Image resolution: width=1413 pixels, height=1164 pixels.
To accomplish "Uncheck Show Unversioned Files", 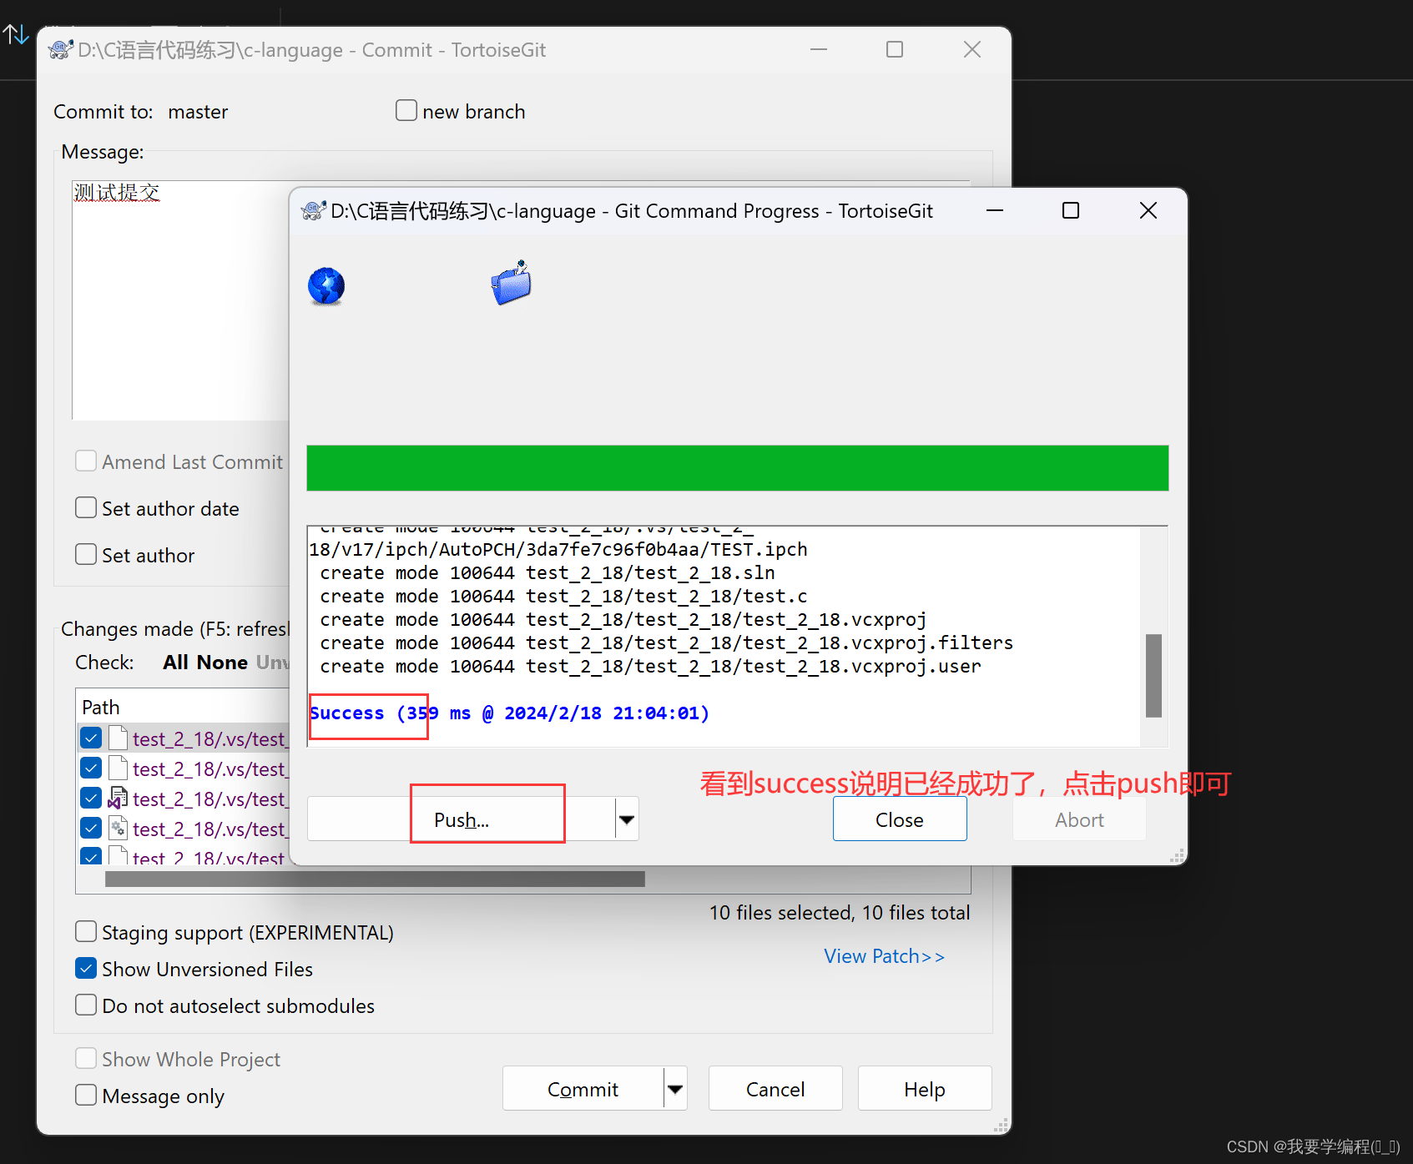I will tap(86, 968).
